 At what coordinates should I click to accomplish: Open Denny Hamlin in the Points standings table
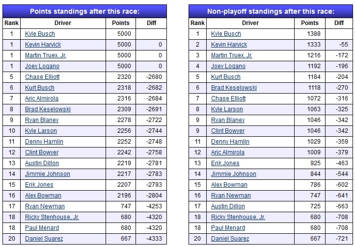44,142
